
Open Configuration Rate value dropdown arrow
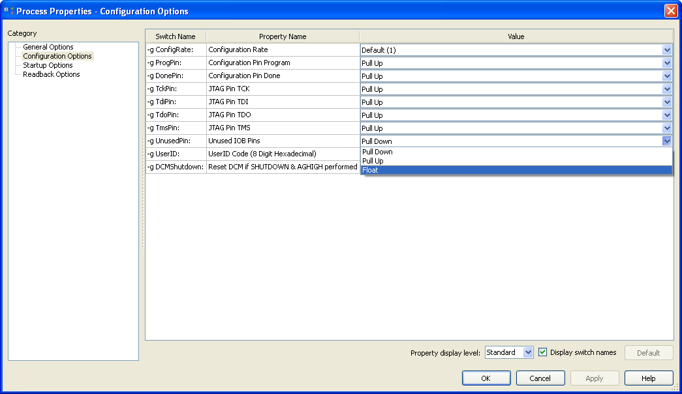coord(667,50)
